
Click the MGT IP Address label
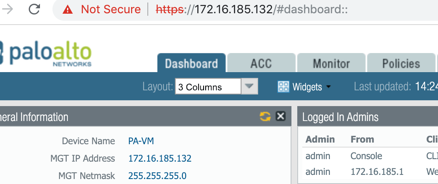(83, 158)
